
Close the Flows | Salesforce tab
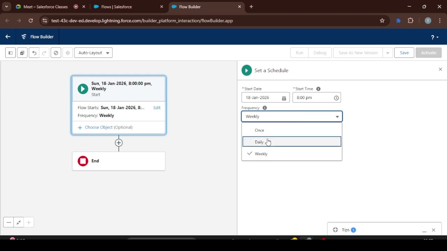162,7
